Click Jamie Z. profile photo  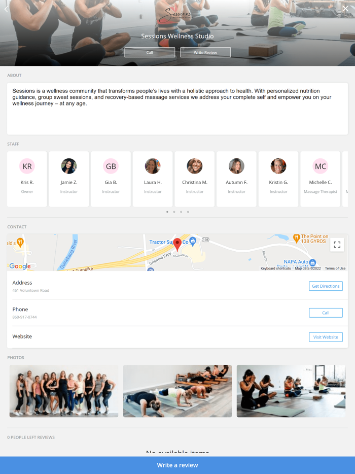click(x=69, y=166)
